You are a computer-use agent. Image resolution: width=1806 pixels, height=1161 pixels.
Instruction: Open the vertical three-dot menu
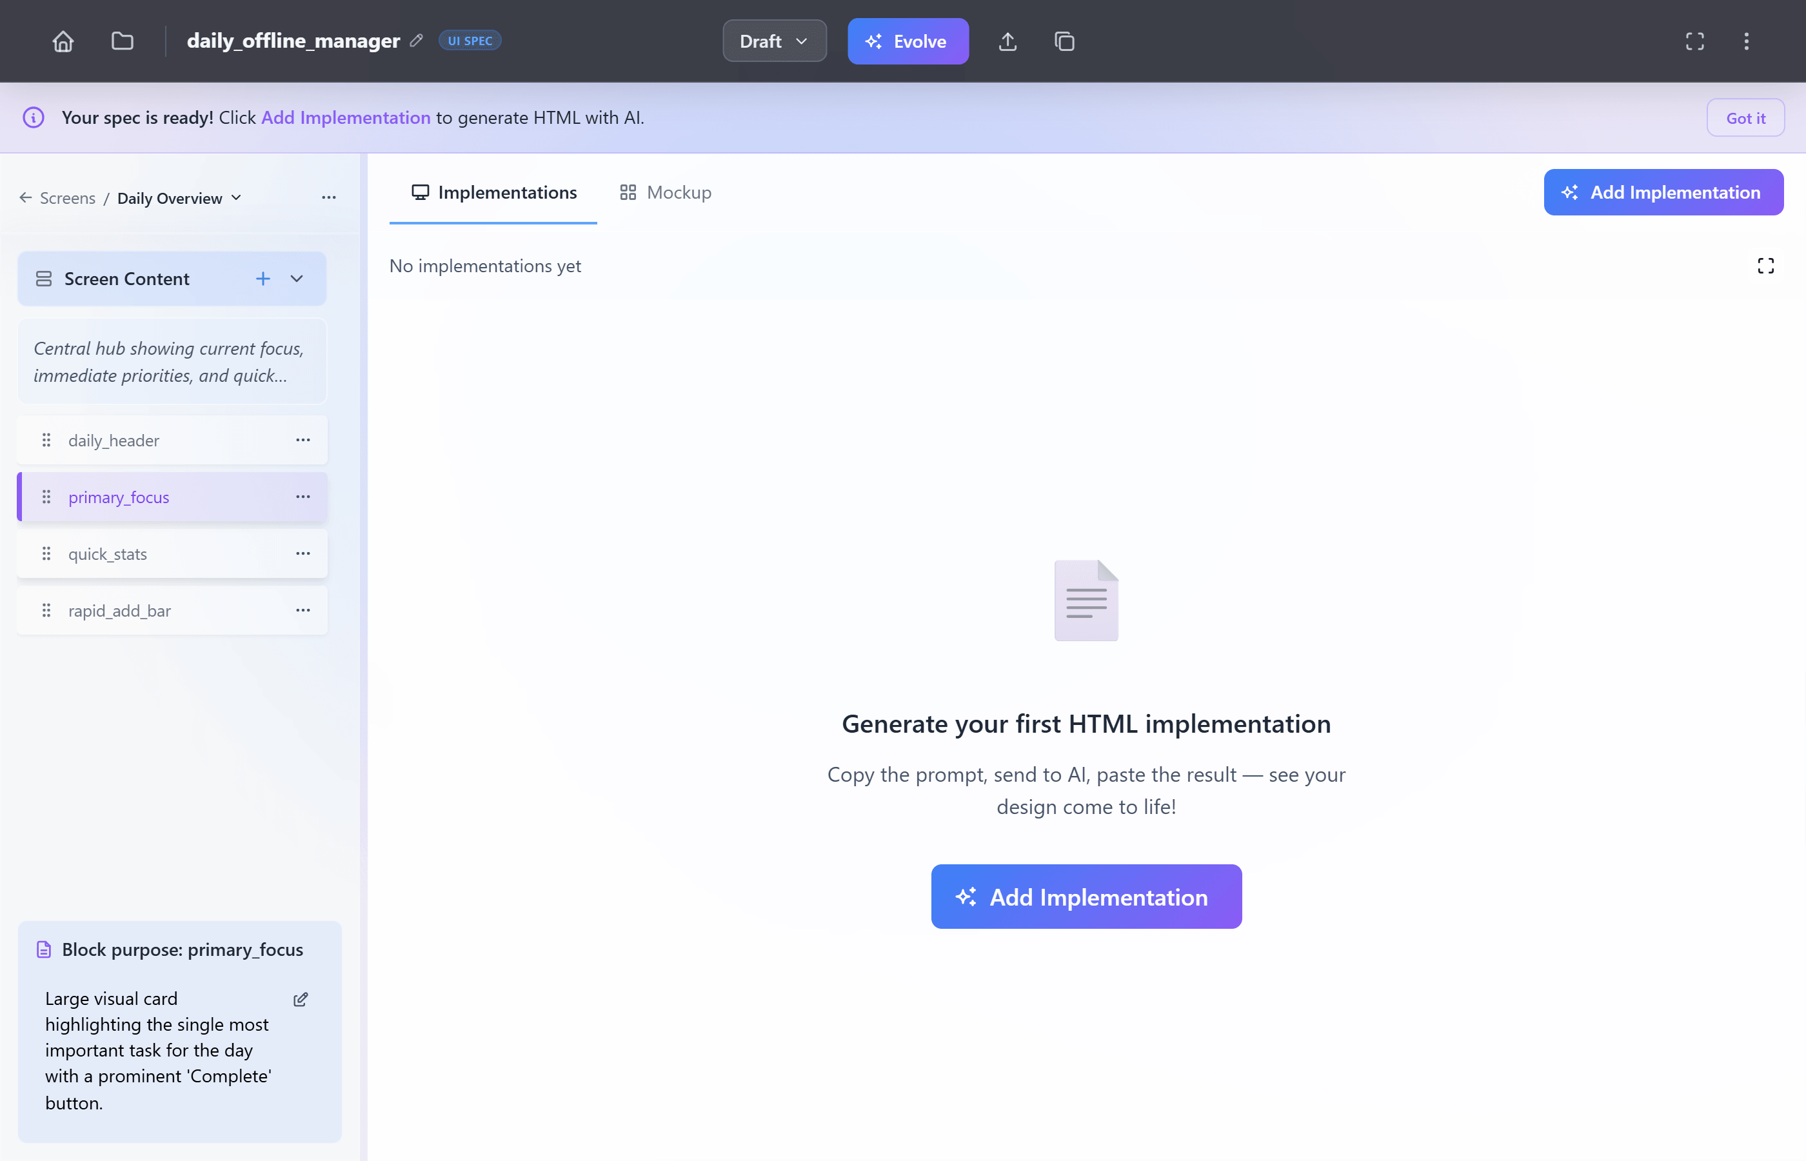pos(1746,41)
